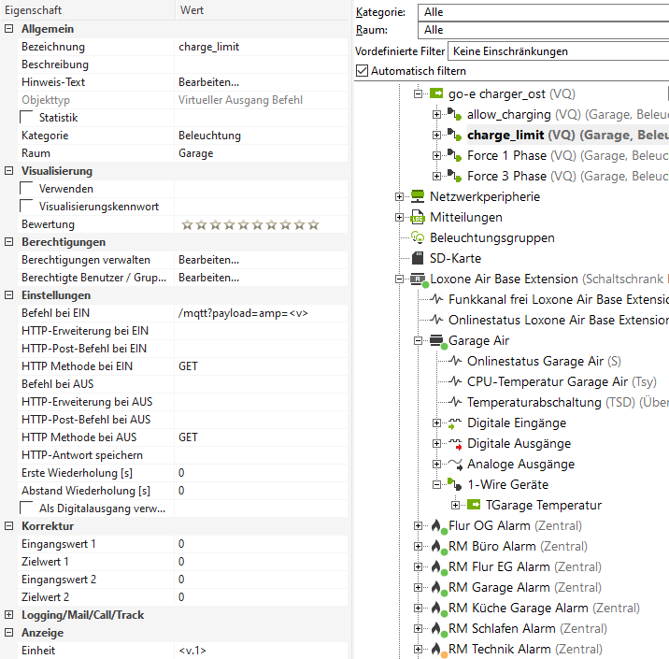669x659 pixels.
Task: Uncheck Automatisch filtern checkbox
Action: coord(363,70)
